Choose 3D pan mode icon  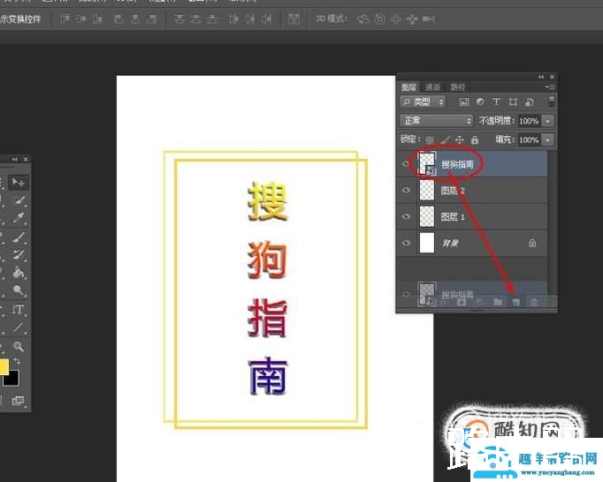pos(396,19)
